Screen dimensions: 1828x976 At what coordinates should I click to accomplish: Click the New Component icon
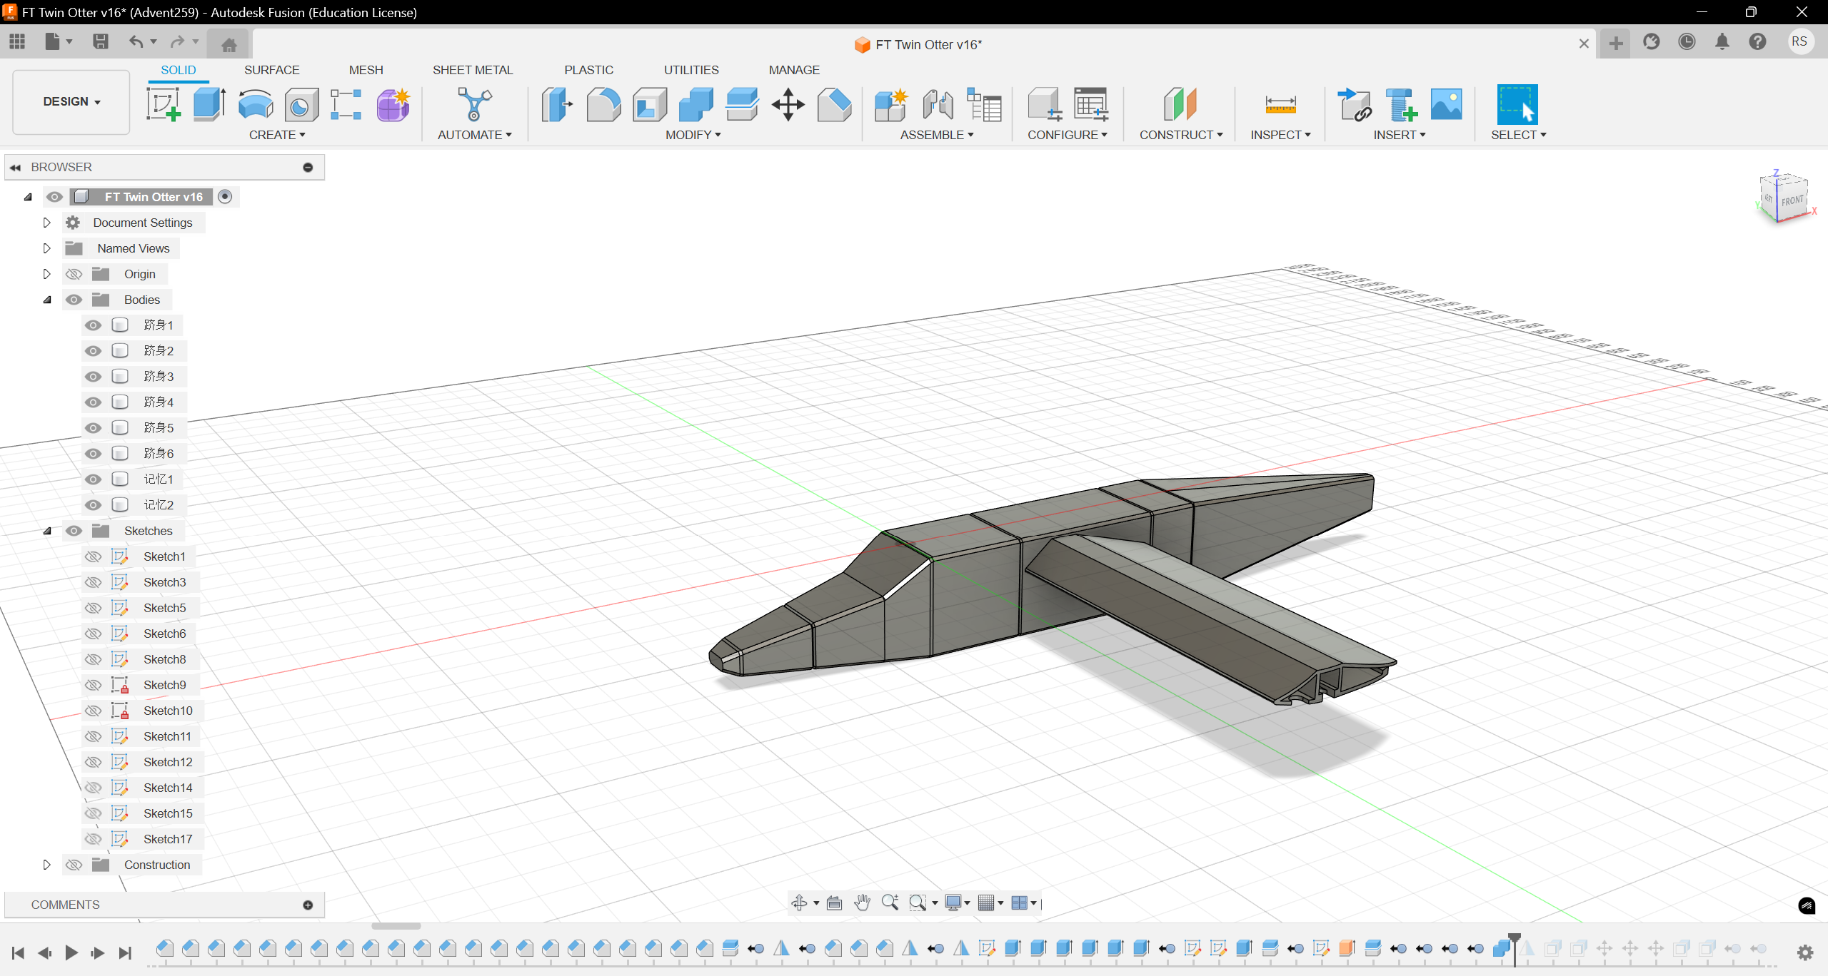coord(890,105)
